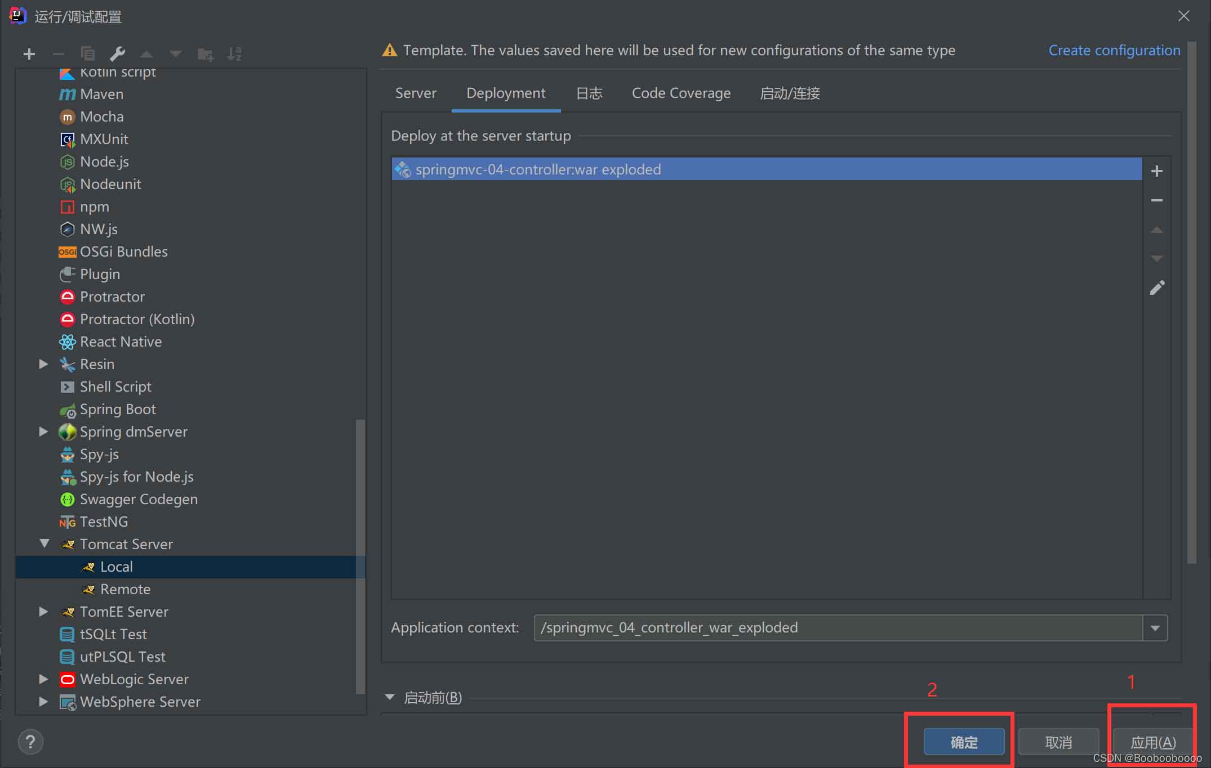Expand the WebLogic Server node
This screenshot has width=1211, height=768.
tap(43, 679)
